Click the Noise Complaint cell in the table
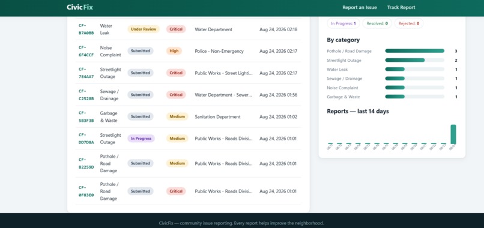 click(x=110, y=51)
